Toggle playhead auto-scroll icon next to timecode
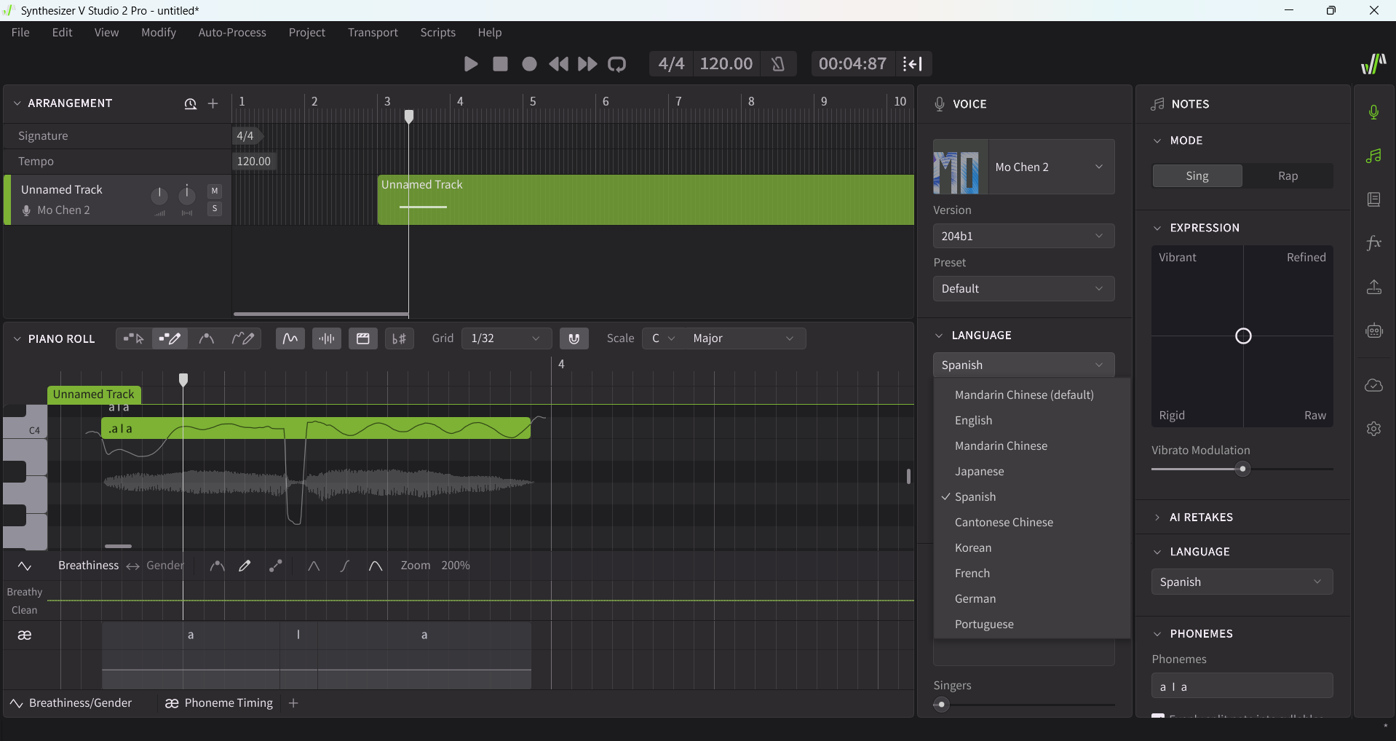The height and width of the screenshot is (741, 1396). (913, 64)
